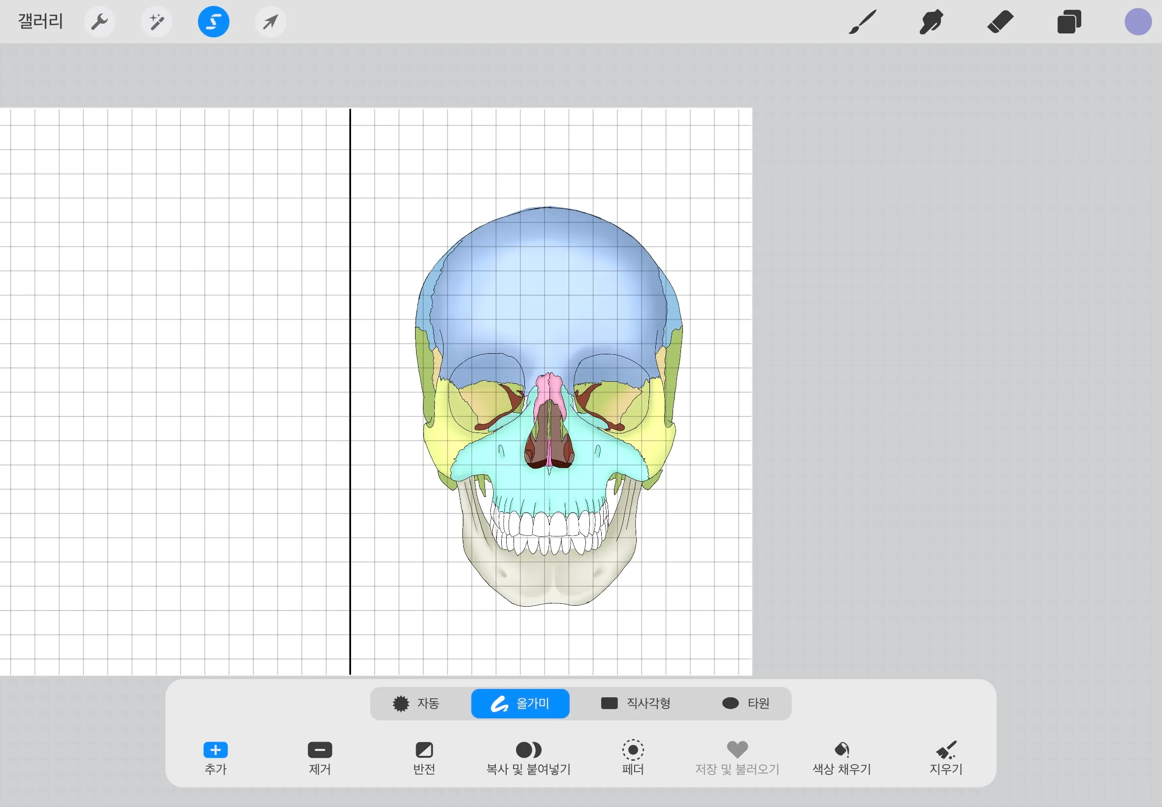The height and width of the screenshot is (807, 1162).
Task: Switch selection mode to 직사각형
Action: point(635,703)
